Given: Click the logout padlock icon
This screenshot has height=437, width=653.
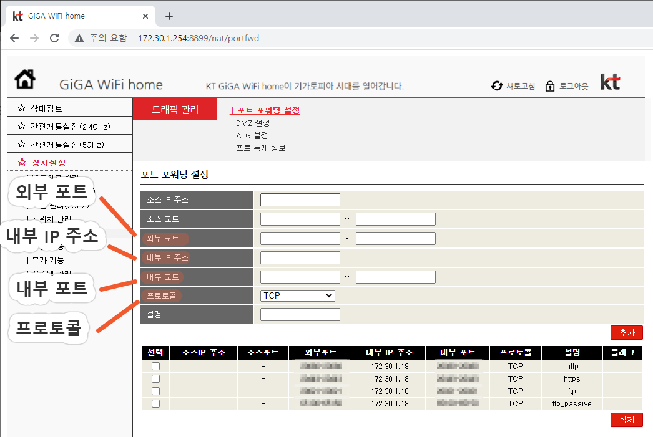Looking at the screenshot, I should click(550, 85).
